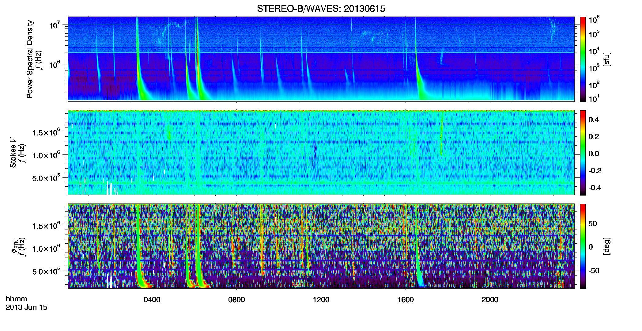Click 10^5 on the sfu colorbar

point(594,34)
